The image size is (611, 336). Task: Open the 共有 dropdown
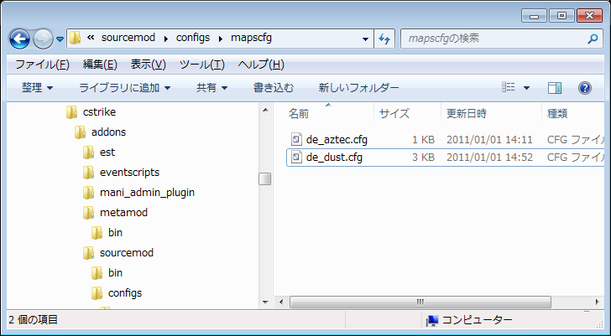click(211, 88)
